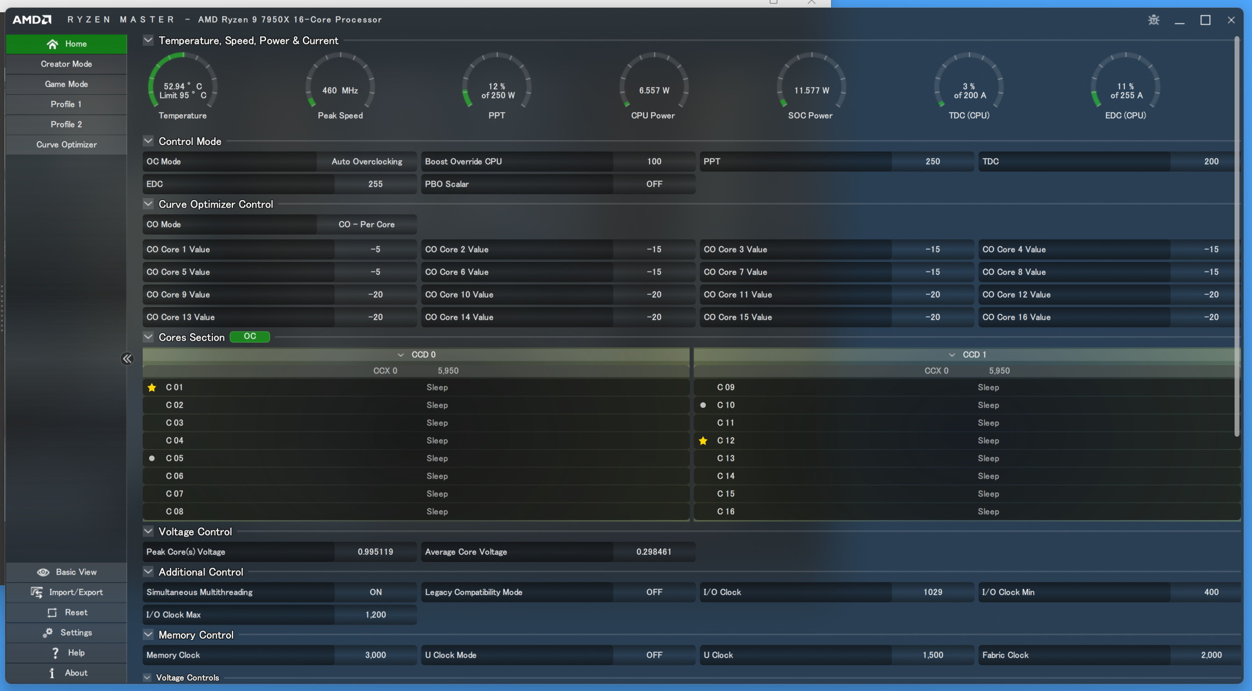1252x691 pixels.
Task: Click the Reset button label
Action: pos(76,612)
